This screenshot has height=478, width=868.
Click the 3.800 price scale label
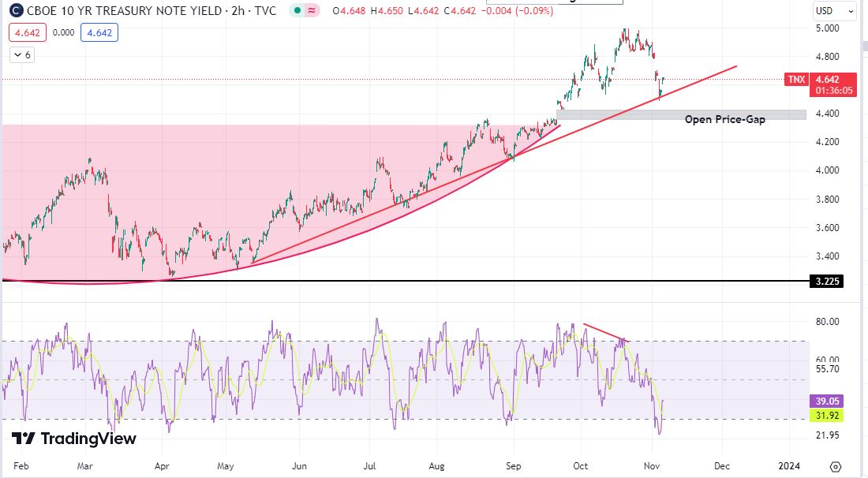[828, 199]
